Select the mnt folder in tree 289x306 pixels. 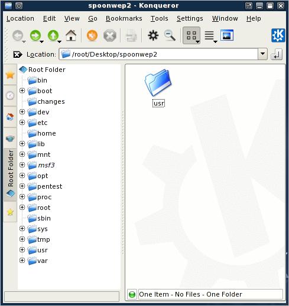[x=39, y=154]
